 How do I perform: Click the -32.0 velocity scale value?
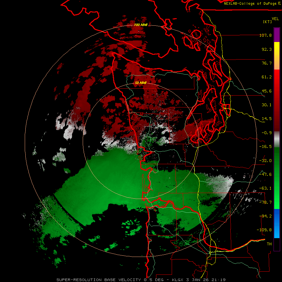[265, 161]
